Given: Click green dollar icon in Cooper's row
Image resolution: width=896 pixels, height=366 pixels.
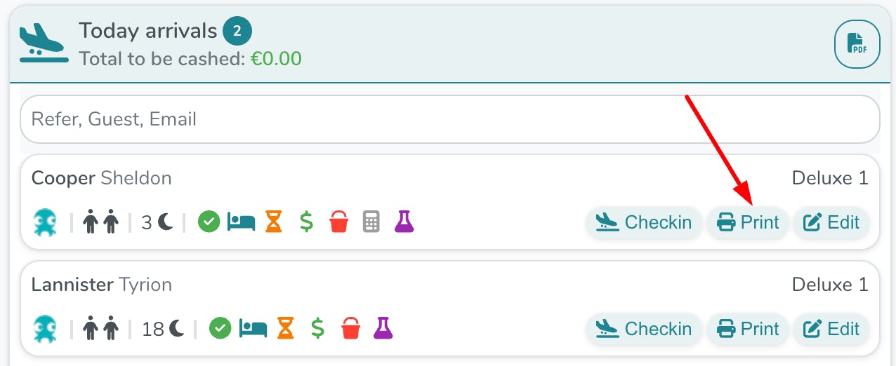Looking at the screenshot, I should coord(306,222).
